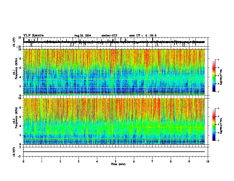The height and width of the screenshot is (181, 234).
Task: Click the ch.1 voltage waveform trace
Action: click(114, 42)
